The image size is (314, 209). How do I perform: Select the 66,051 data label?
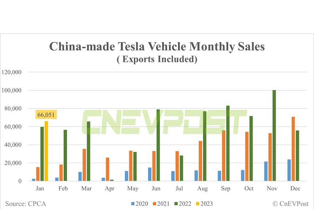[46, 115]
